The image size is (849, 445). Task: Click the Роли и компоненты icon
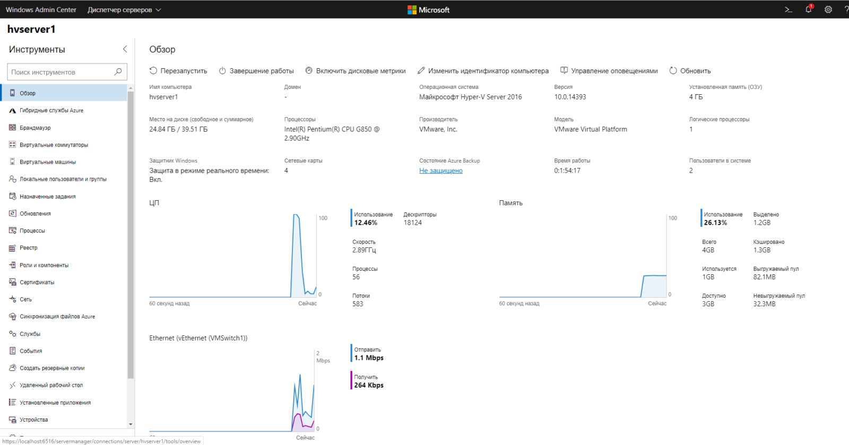[x=12, y=265]
